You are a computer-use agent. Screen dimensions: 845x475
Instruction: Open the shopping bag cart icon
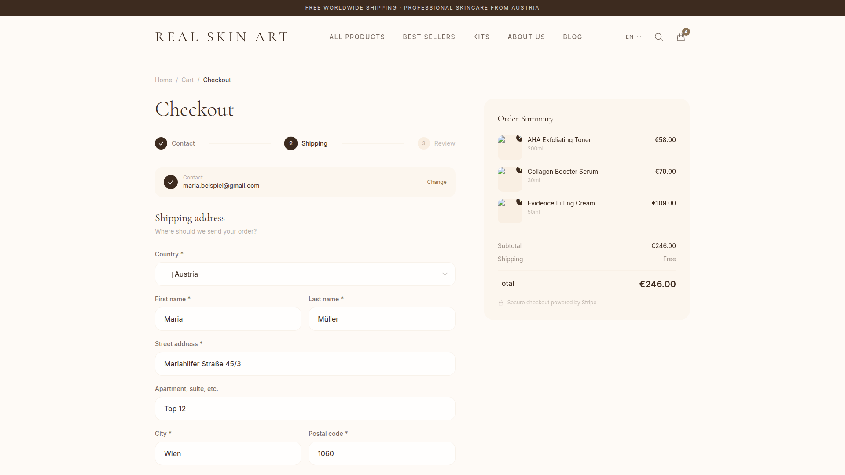click(x=680, y=37)
